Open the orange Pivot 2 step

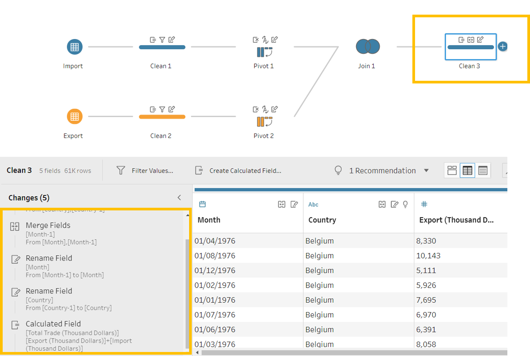pyautogui.click(x=264, y=122)
